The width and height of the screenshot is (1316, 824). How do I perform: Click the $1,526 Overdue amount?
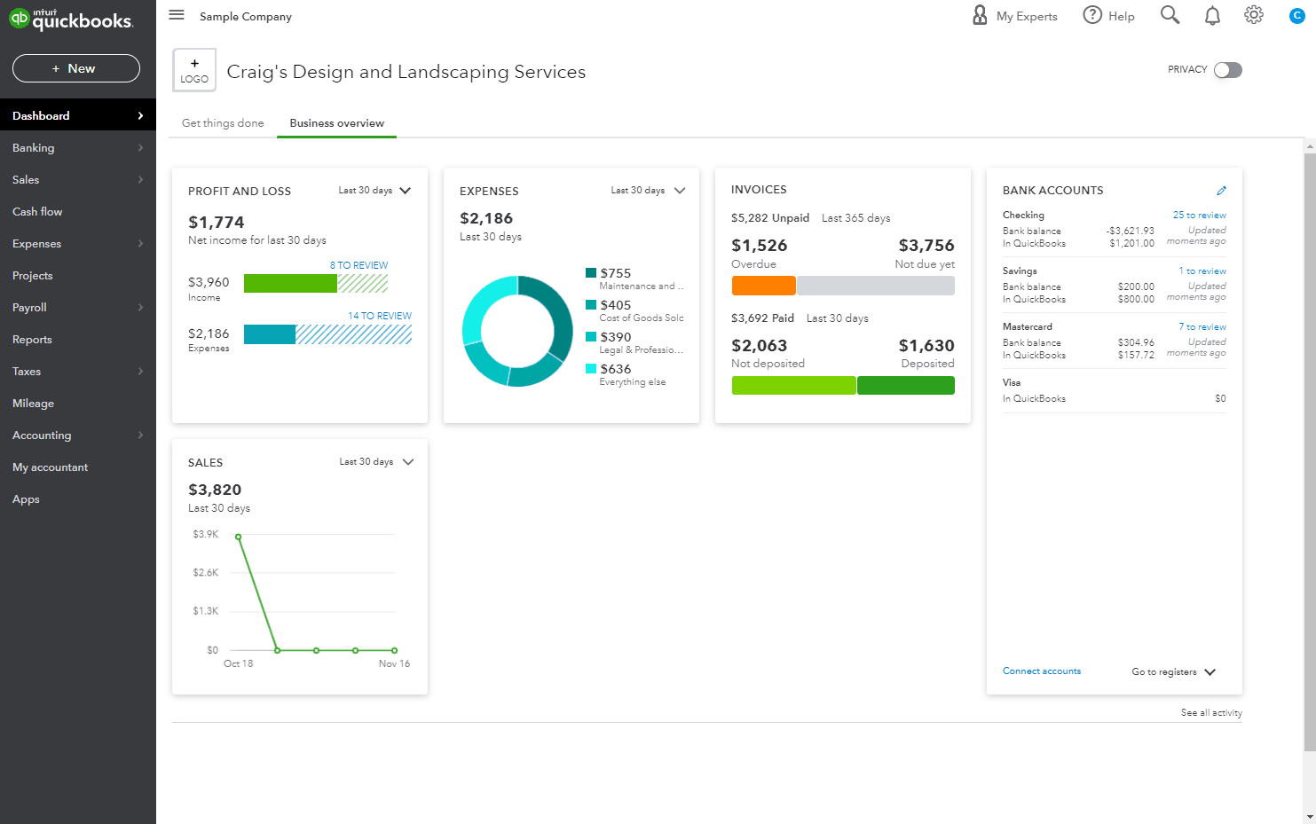pyautogui.click(x=759, y=246)
